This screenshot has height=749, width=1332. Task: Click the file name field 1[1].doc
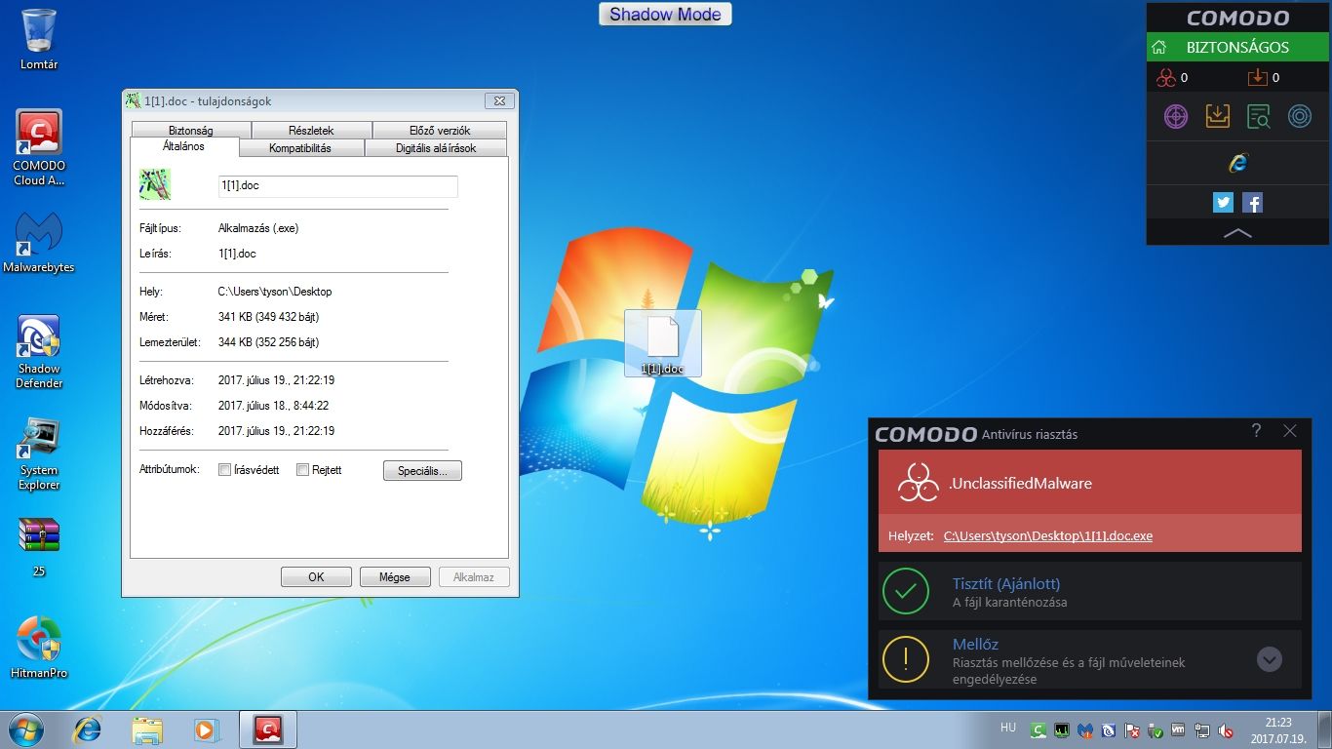tap(337, 186)
